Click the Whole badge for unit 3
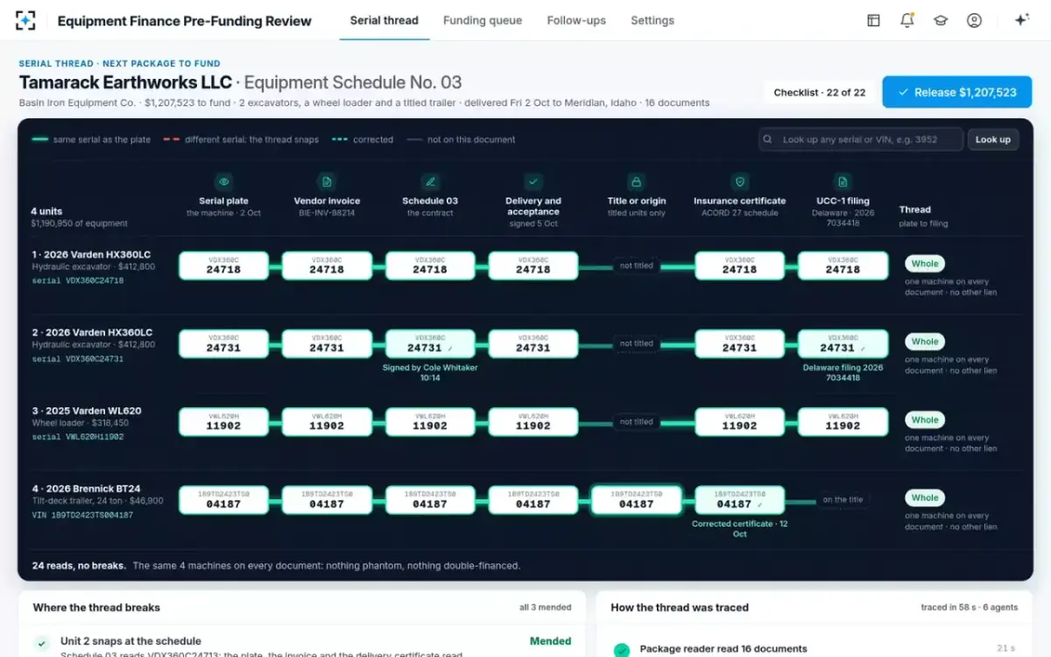Image resolution: width=1051 pixels, height=657 pixels. [925, 420]
